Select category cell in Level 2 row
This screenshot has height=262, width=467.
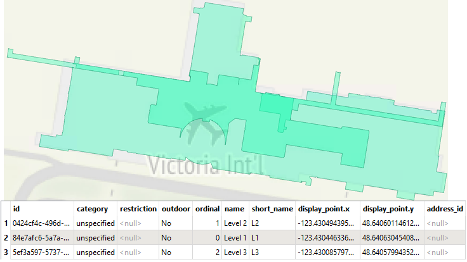tap(95, 223)
